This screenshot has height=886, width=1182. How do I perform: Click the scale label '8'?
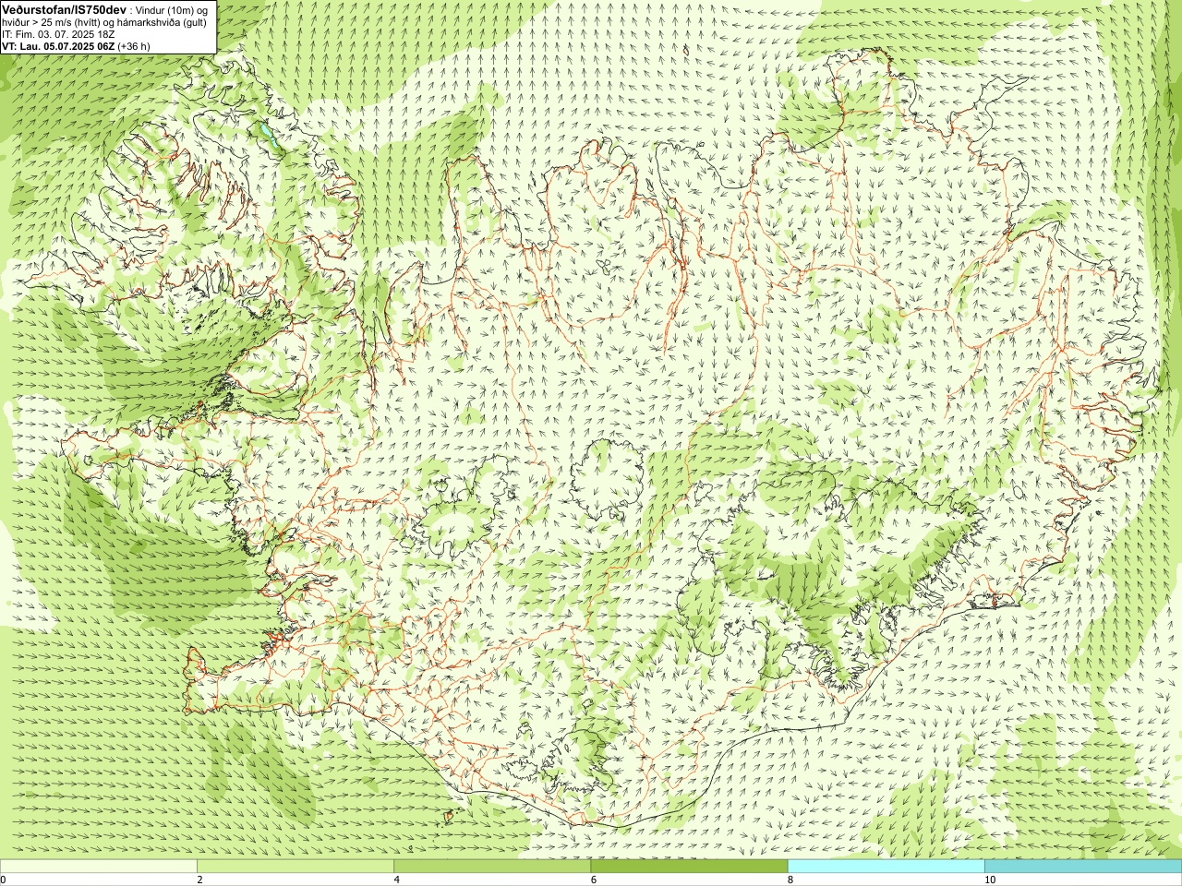(x=790, y=880)
